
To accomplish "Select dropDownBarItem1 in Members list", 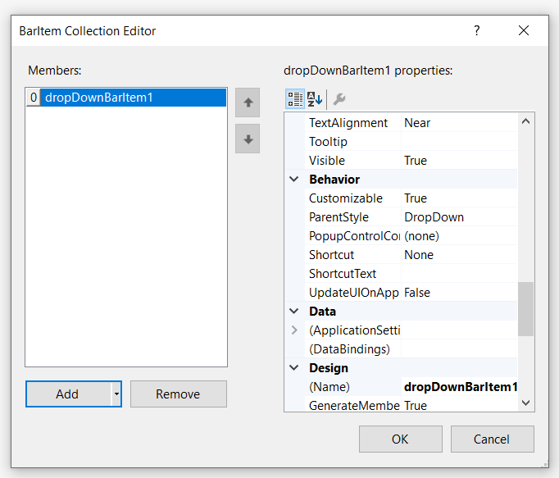I will (134, 98).
